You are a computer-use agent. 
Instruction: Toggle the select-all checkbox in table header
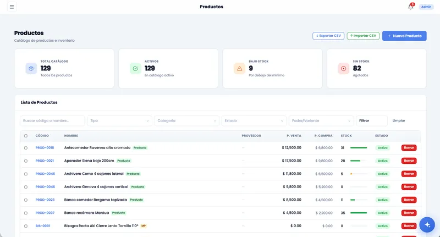click(26, 136)
